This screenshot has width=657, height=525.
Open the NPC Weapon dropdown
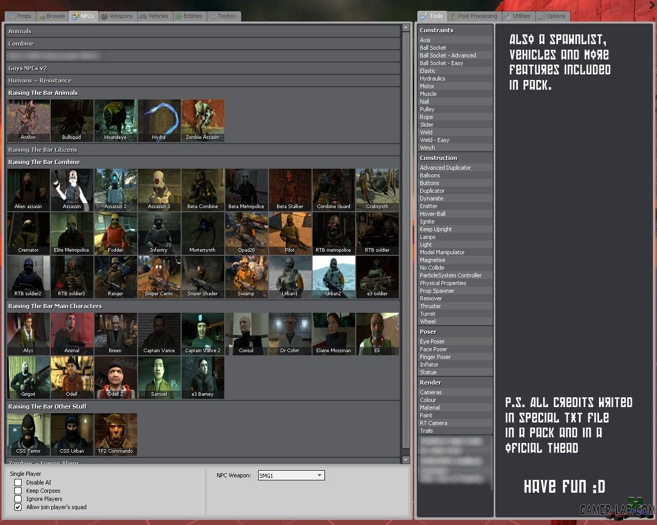[x=291, y=476]
